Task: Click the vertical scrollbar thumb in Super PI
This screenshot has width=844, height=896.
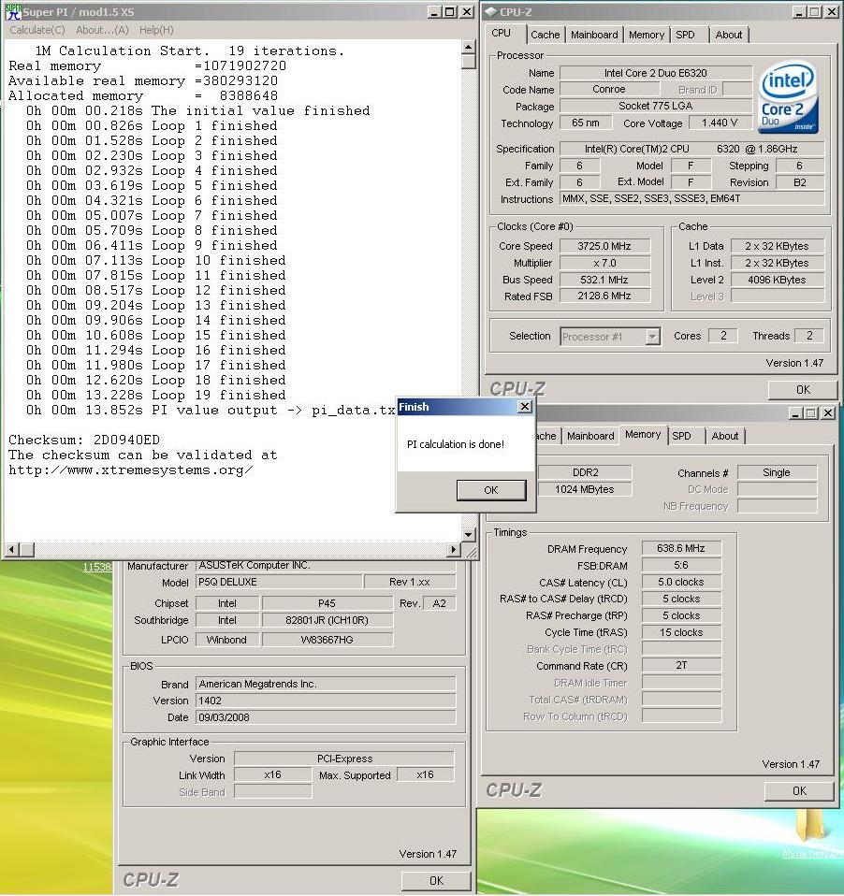Action: coord(468,61)
